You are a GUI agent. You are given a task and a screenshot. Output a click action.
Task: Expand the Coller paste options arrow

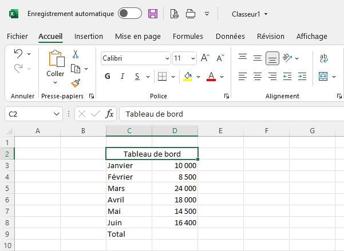[x=55, y=83]
